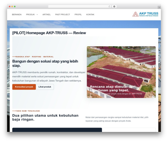
Task: Open a new browser tab
Action: 159,7
